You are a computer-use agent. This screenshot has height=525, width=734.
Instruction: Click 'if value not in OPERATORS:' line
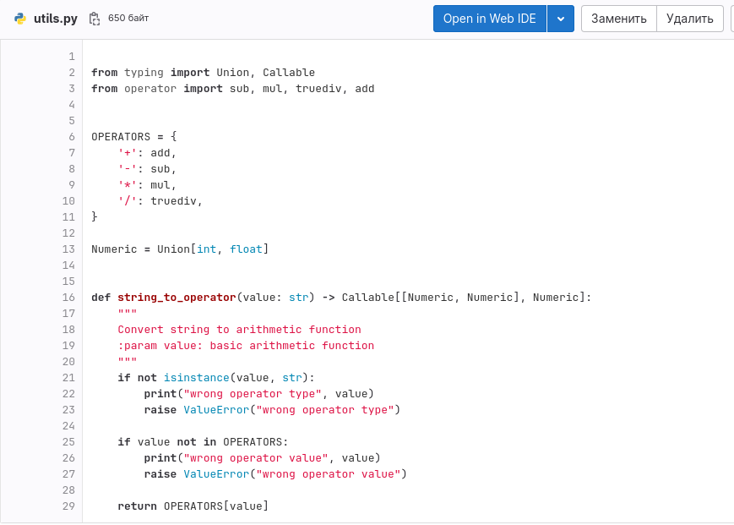coord(204,441)
